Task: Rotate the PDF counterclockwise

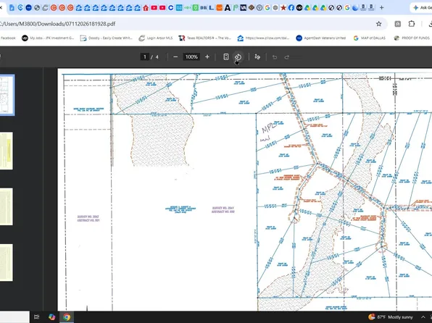Action: coord(238,57)
